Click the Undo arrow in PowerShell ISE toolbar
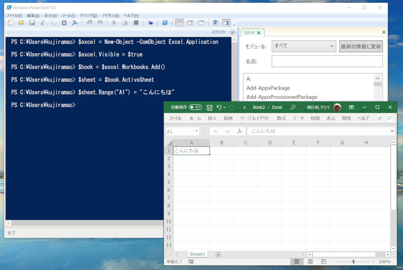The image size is (403, 270). pos(89,23)
